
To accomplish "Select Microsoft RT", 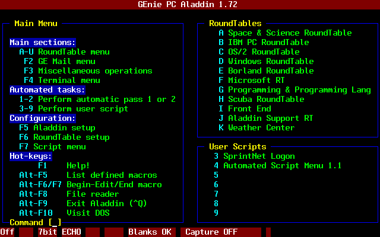I will pos(252,81).
